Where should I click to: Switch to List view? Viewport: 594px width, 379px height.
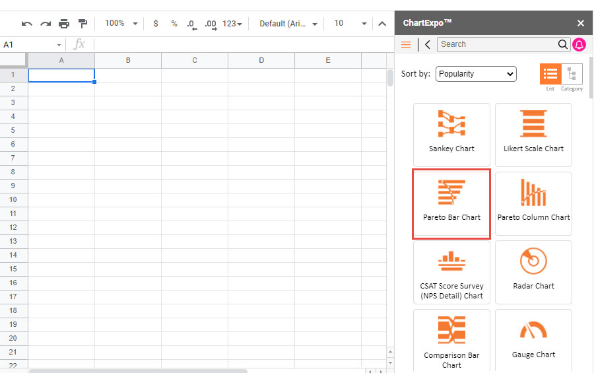[550, 74]
